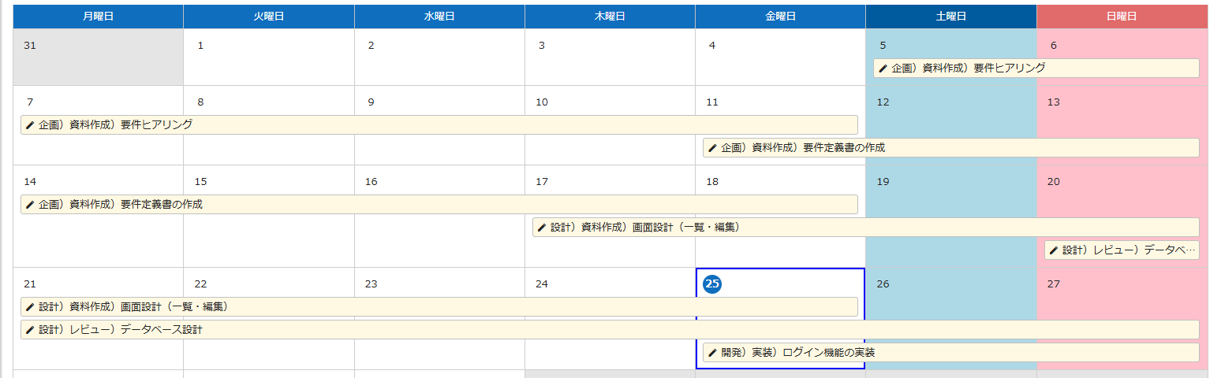Image resolution: width=1221 pixels, height=378 pixels.
Task: Select date 22 in the calendar
Action: (x=200, y=284)
